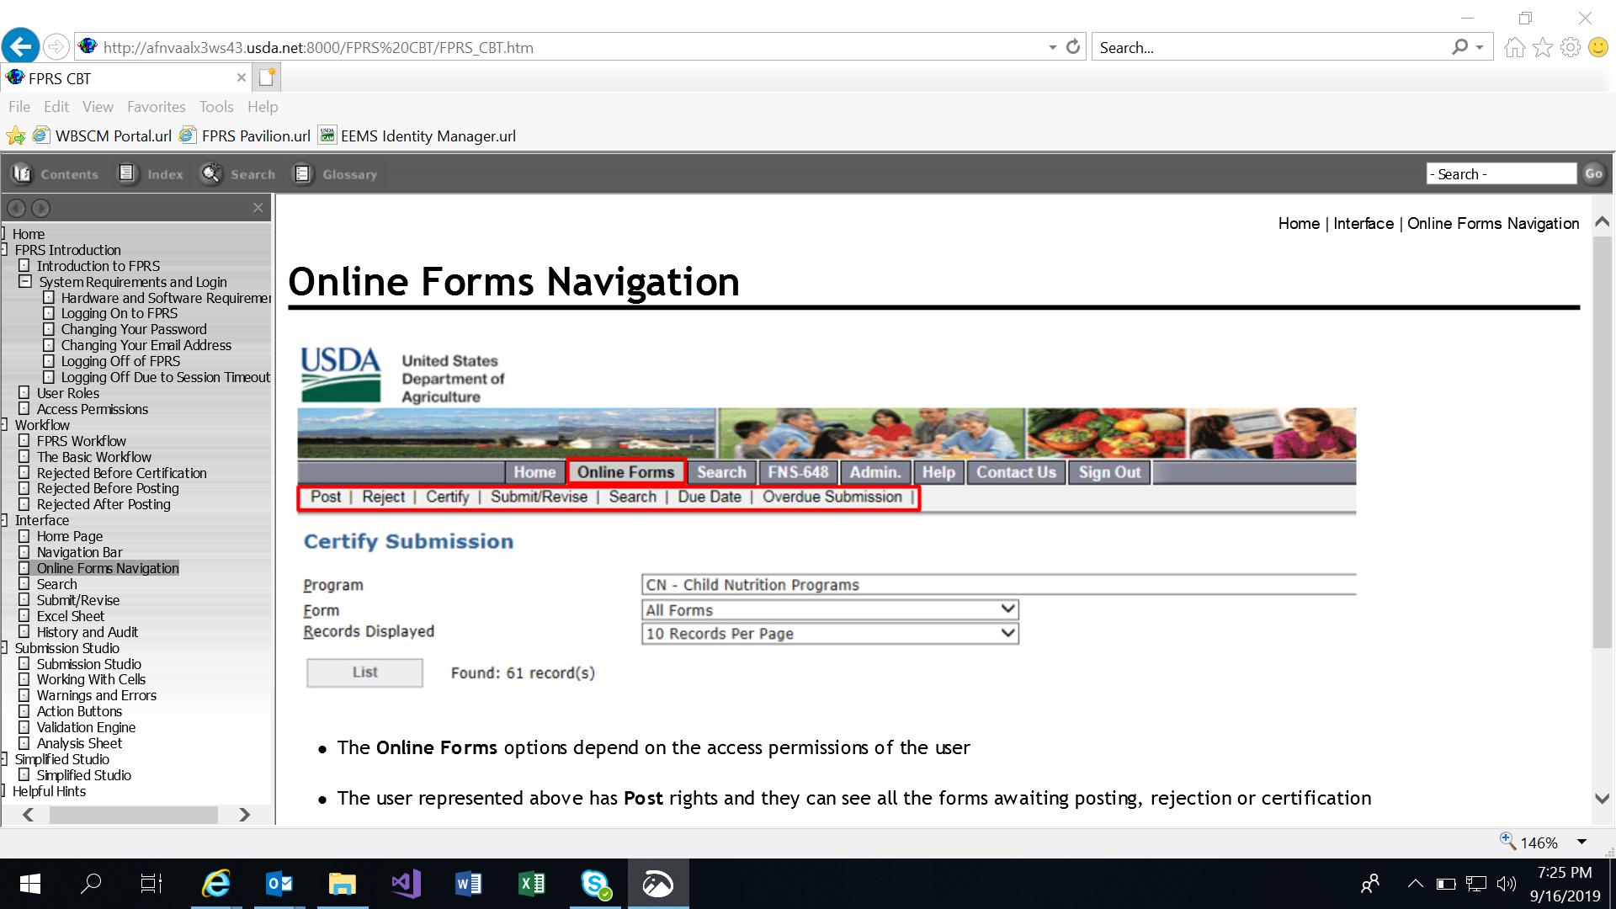The image size is (1616, 909).
Task: Close the contents navigation pane
Action: [258, 208]
